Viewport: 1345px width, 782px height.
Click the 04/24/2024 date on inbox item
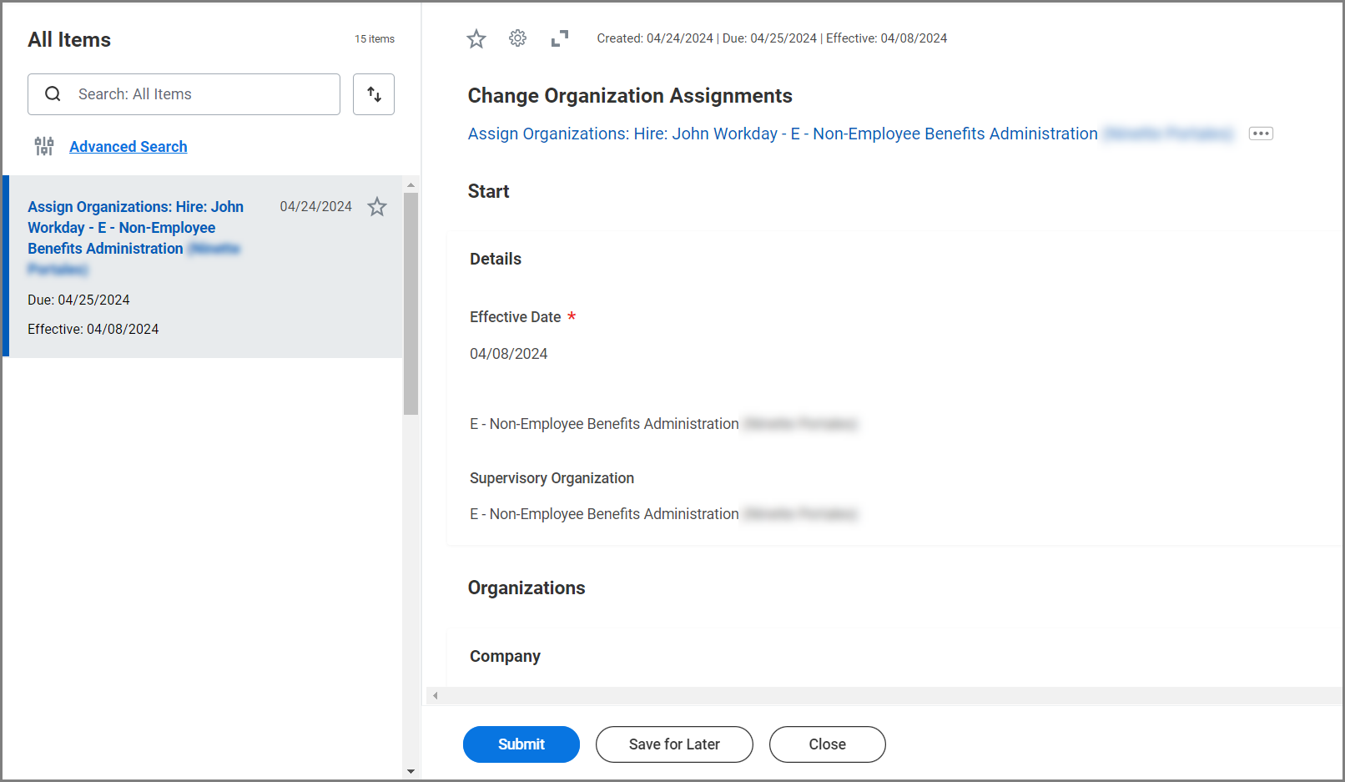(315, 207)
